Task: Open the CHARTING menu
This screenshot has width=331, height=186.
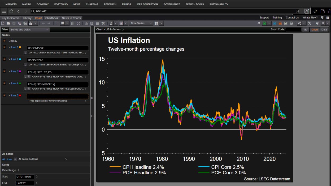Action: [92, 4]
